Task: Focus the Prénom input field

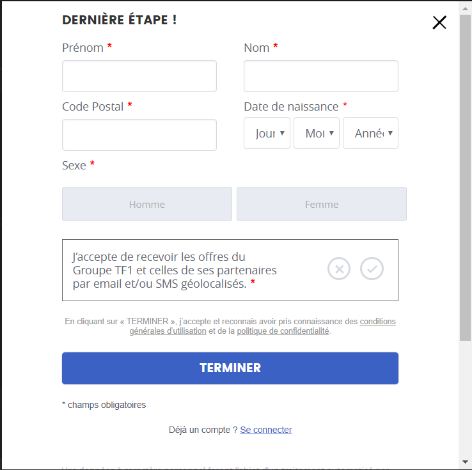Action: (x=139, y=76)
